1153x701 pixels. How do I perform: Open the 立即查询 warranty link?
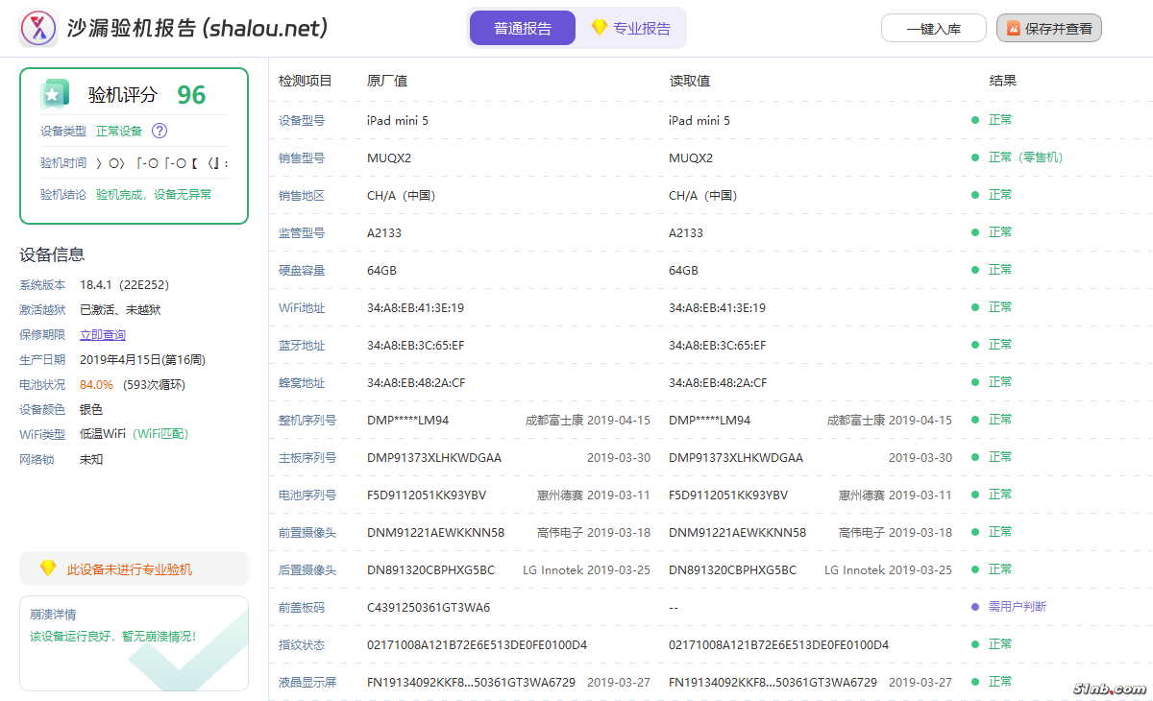[103, 335]
